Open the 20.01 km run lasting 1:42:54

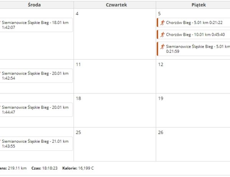point(35,76)
